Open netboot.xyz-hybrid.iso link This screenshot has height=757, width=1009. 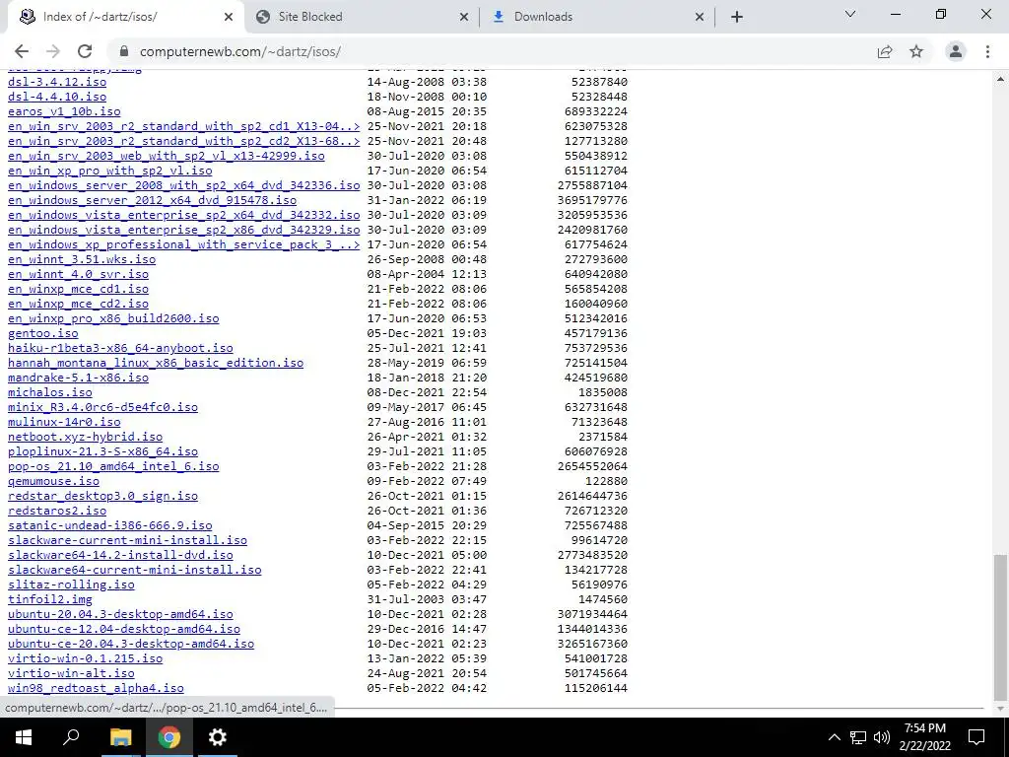pyautogui.click(x=86, y=437)
